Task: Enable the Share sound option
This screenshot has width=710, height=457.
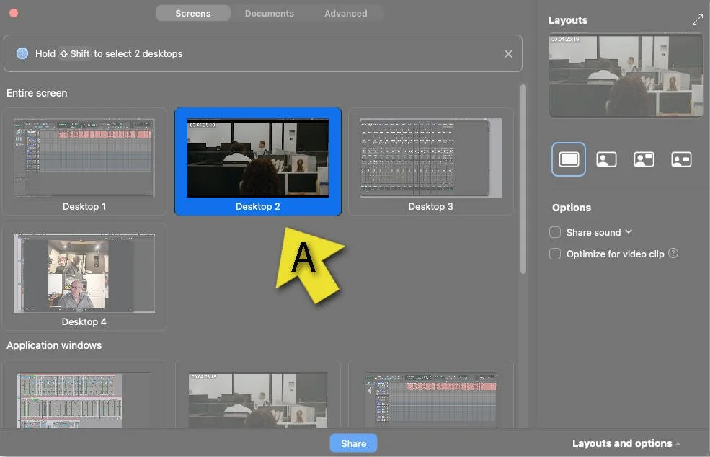Action: (555, 232)
